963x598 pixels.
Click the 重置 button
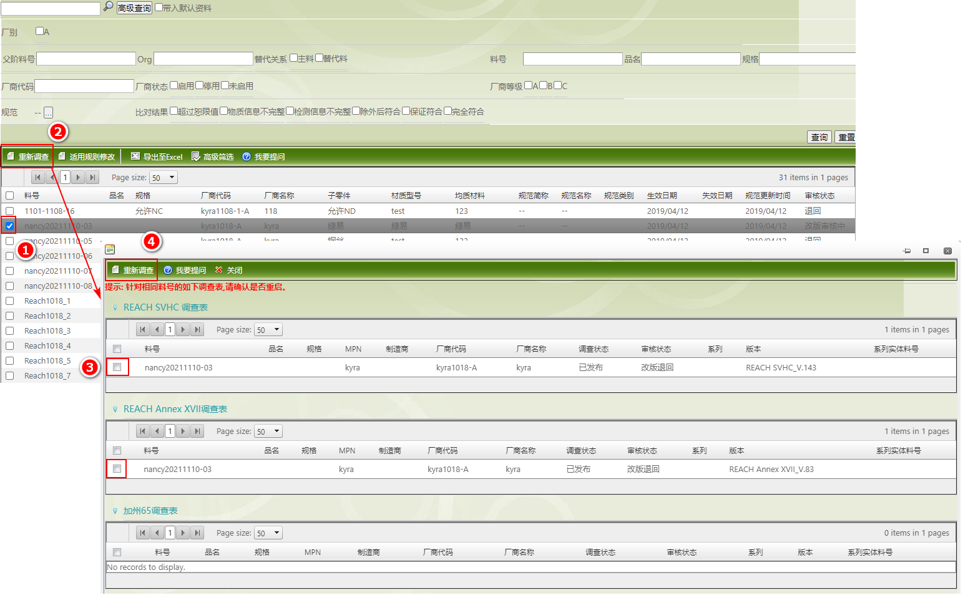coord(845,137)
